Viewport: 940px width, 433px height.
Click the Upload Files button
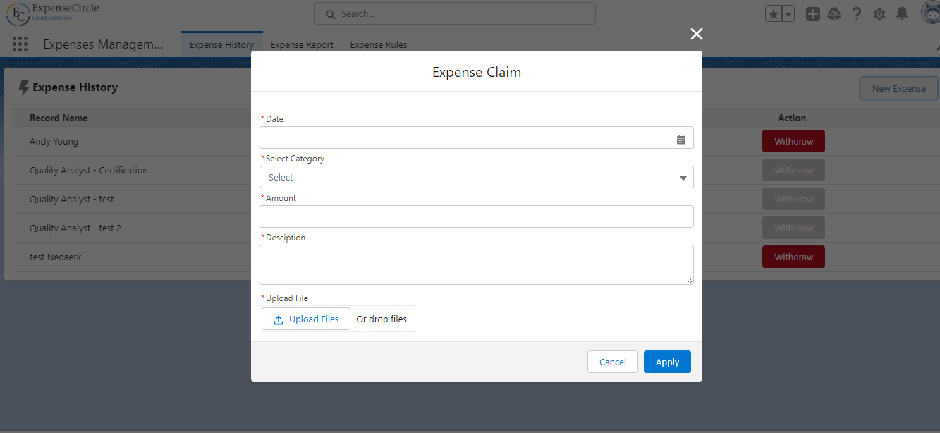click(x=306, y=319)
